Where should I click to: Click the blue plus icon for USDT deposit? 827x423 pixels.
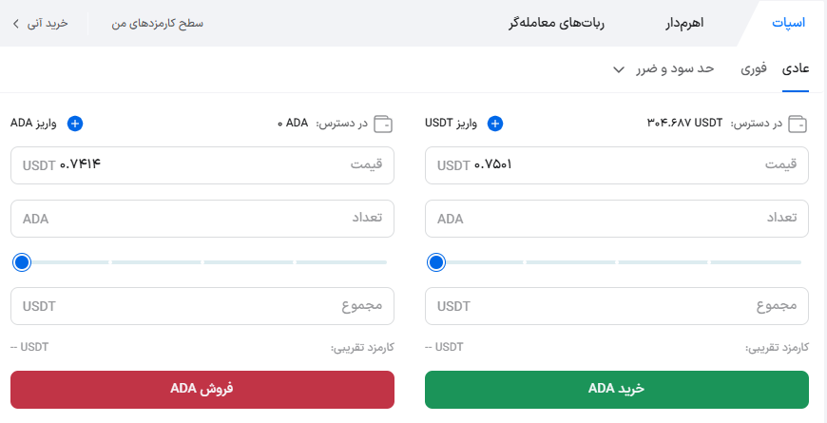[495, 124]
